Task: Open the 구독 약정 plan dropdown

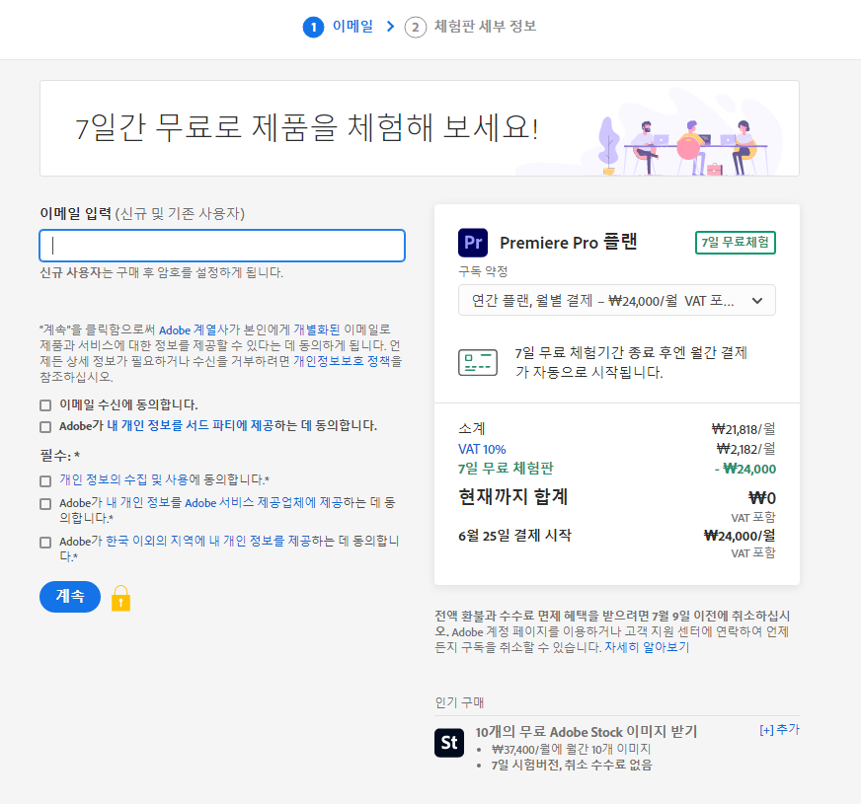Action: 617,300
